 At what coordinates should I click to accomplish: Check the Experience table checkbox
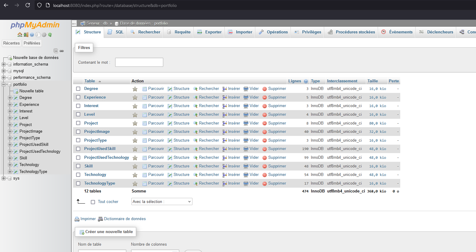(78, 97)
